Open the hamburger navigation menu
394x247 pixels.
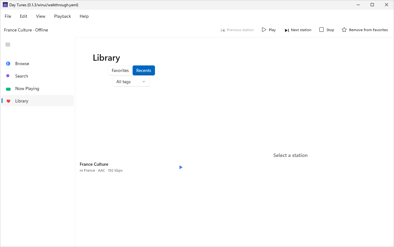coord(8,45)
